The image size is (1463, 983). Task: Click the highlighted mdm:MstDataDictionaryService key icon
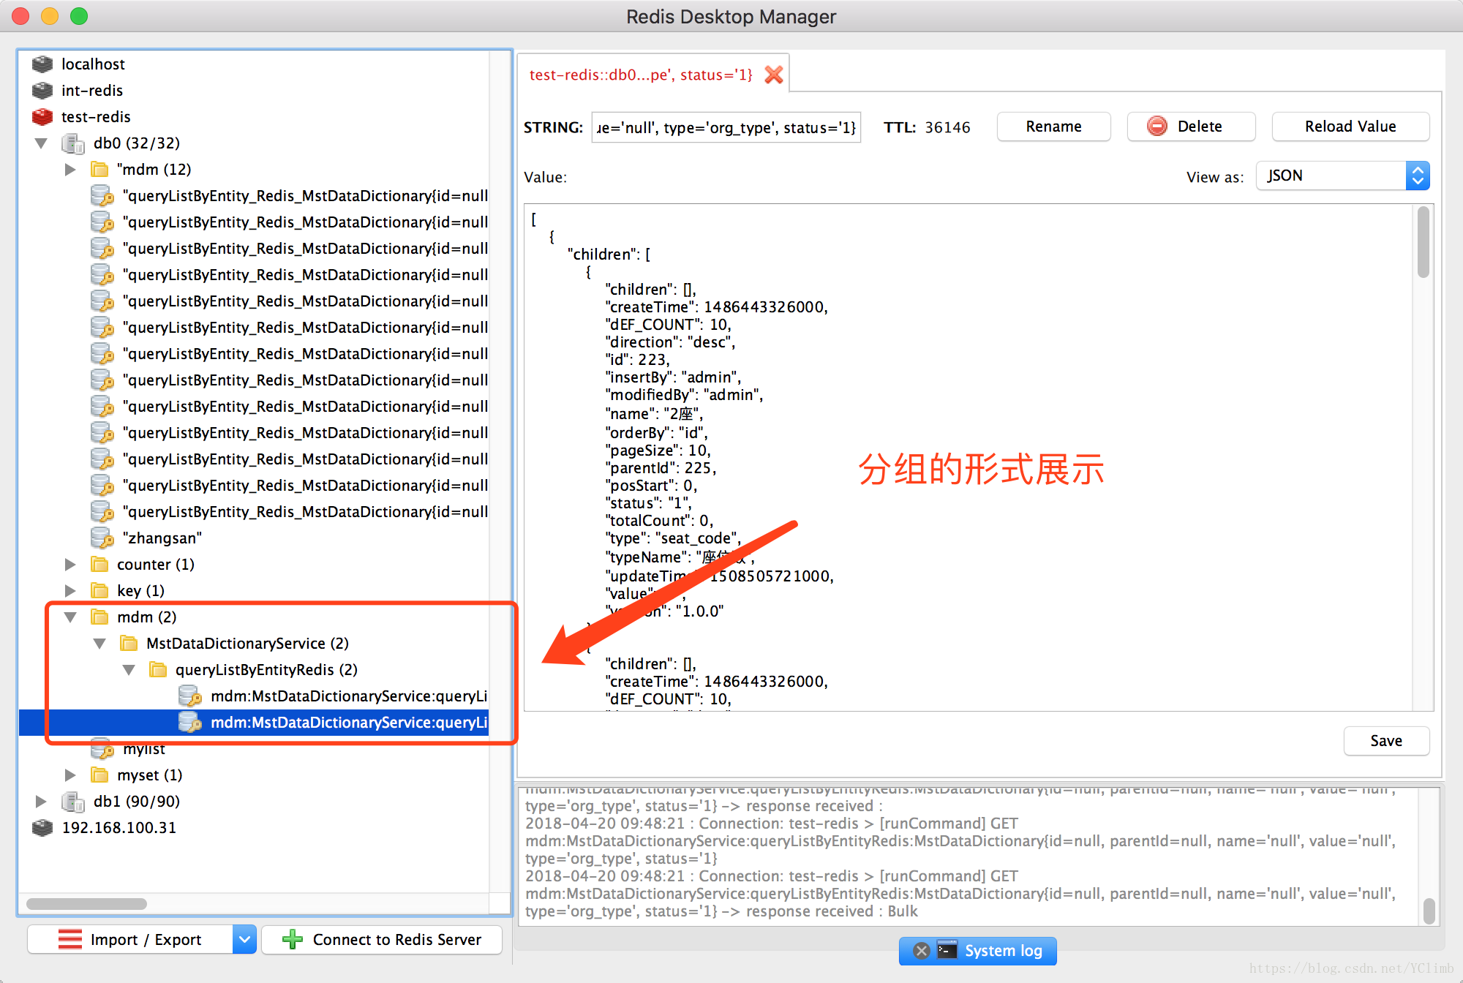coord(190,723)
